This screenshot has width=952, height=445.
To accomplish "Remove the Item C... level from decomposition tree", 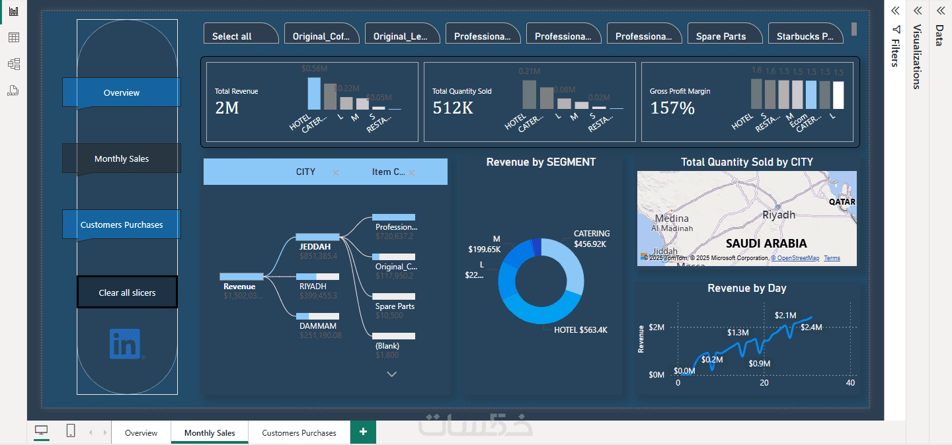I will [412, 172].
